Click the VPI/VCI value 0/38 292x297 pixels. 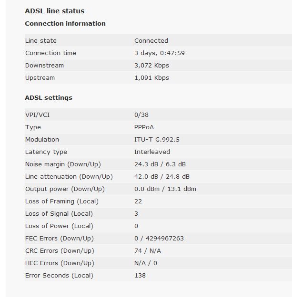click(141, 115)
